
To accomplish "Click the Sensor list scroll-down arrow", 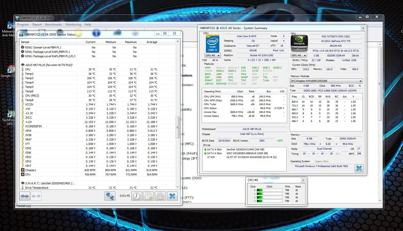I will [x=178, y=187].
